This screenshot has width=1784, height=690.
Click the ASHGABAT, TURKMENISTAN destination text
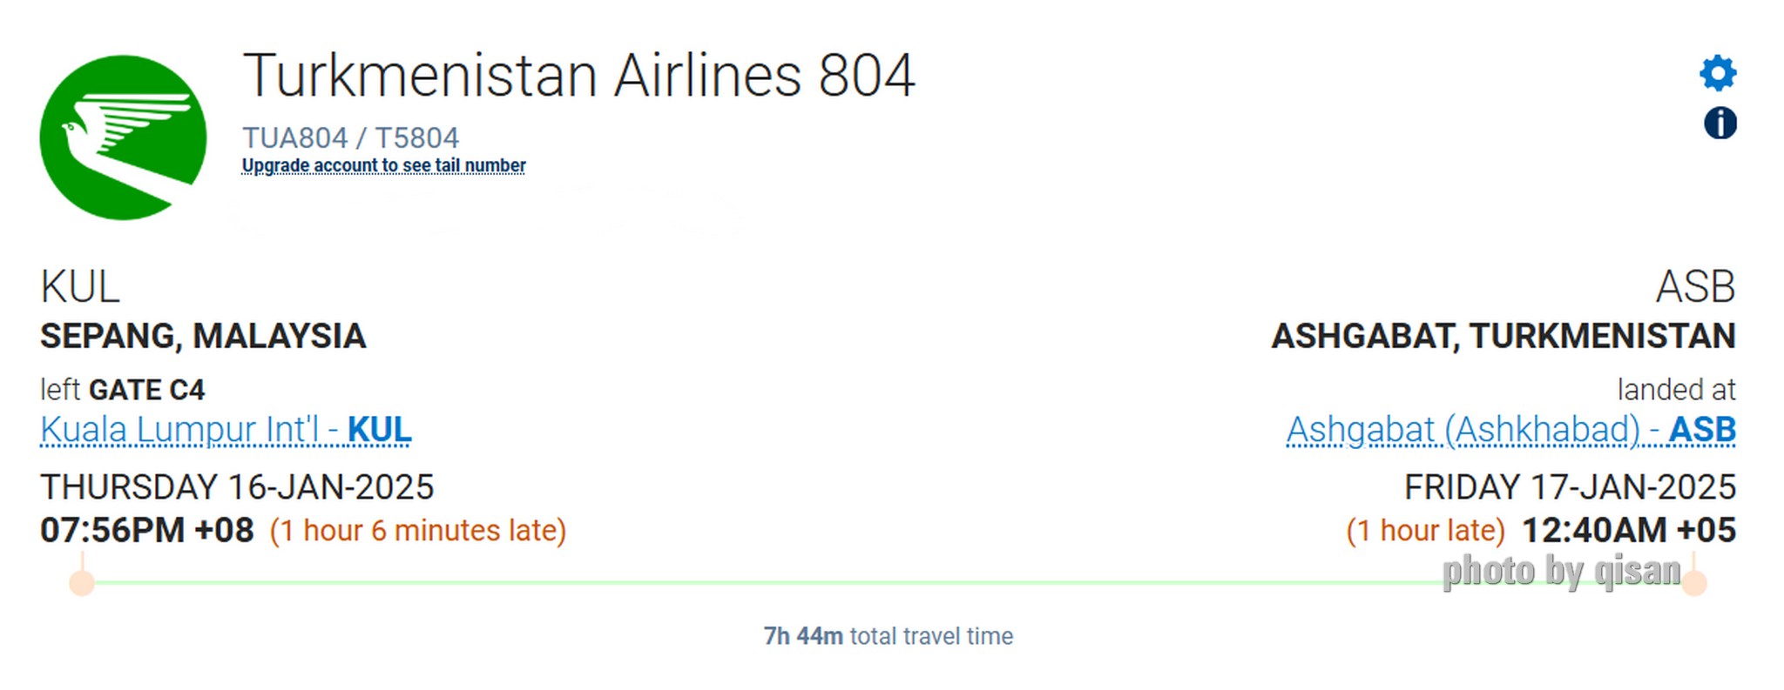coord(1504,337)
